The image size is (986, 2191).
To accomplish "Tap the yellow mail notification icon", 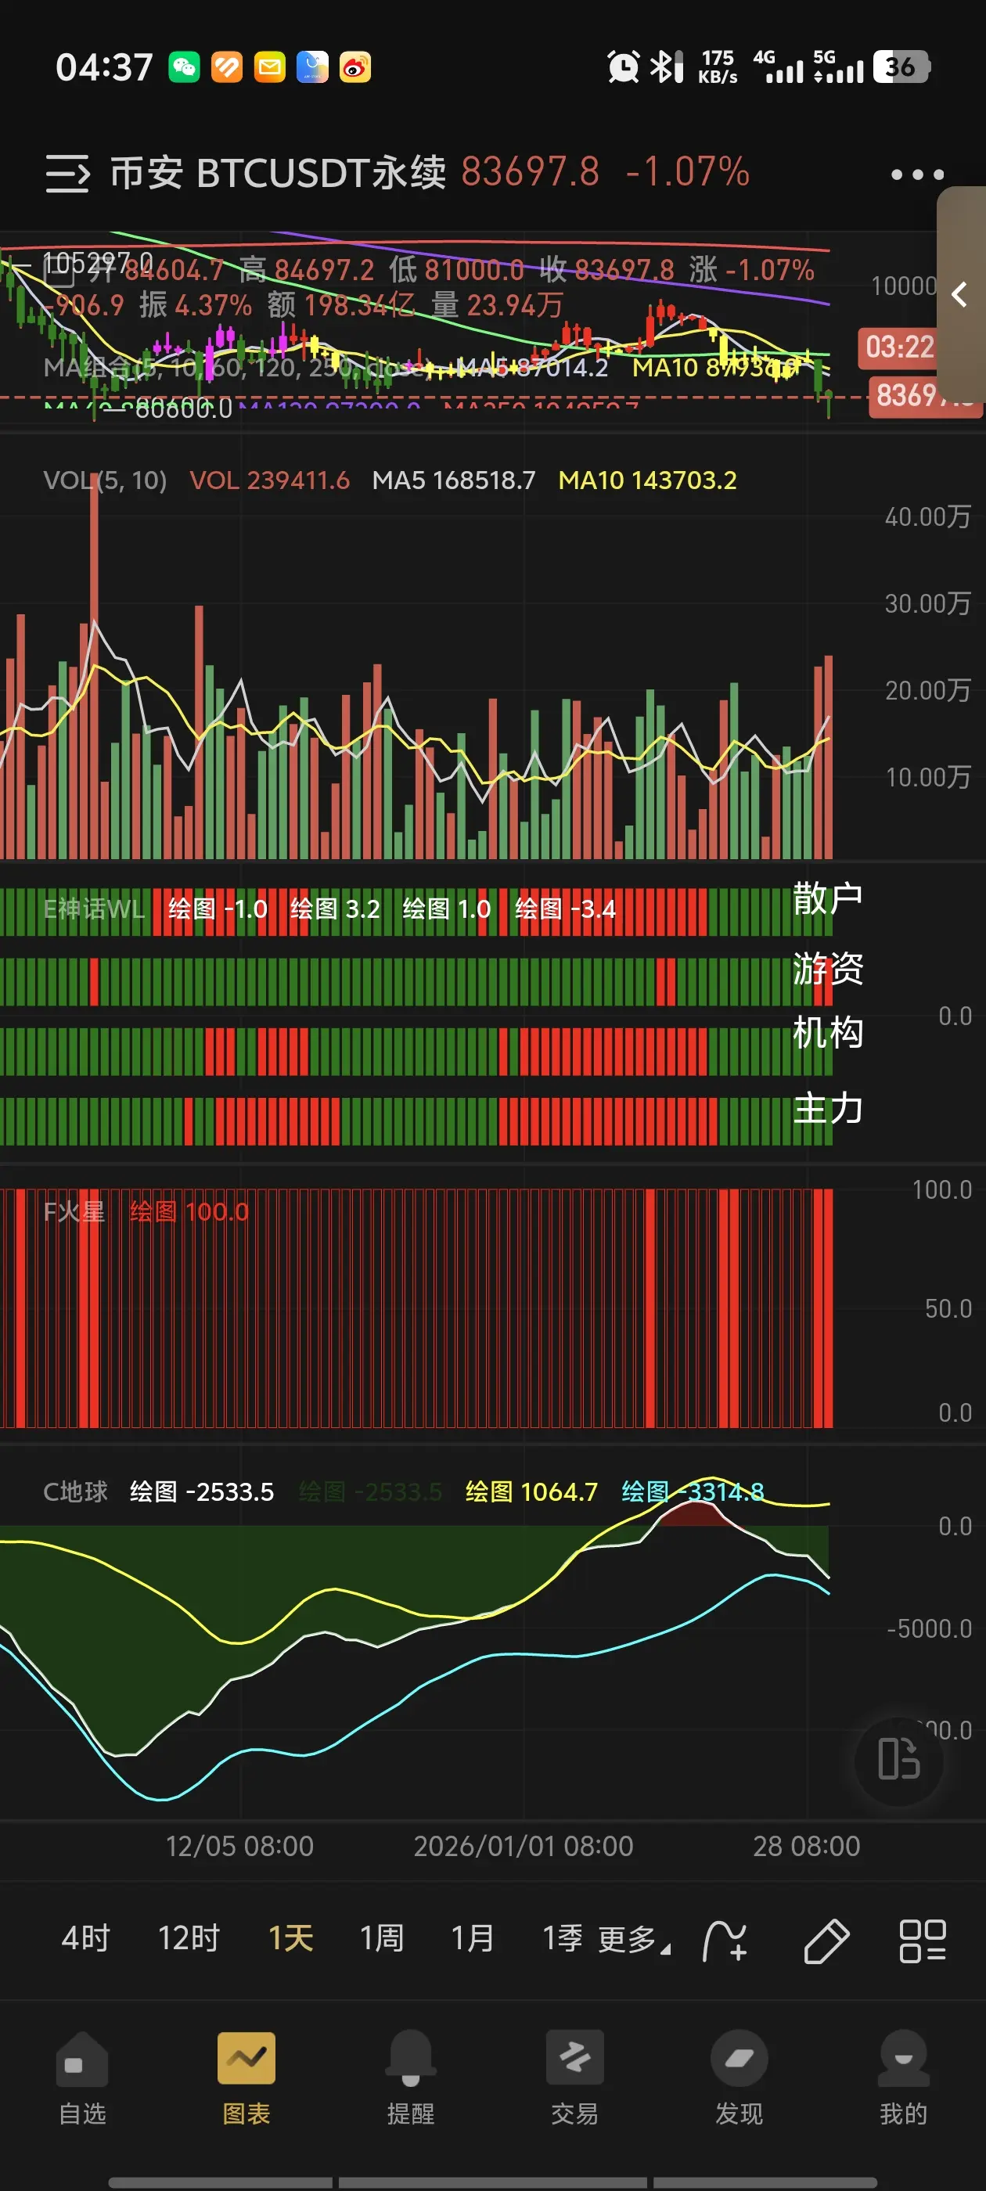I will [x=270, y=67].
